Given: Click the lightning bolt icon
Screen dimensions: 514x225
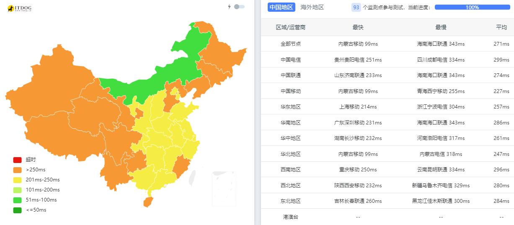Looking at the screenshot, I should [229, 7].
